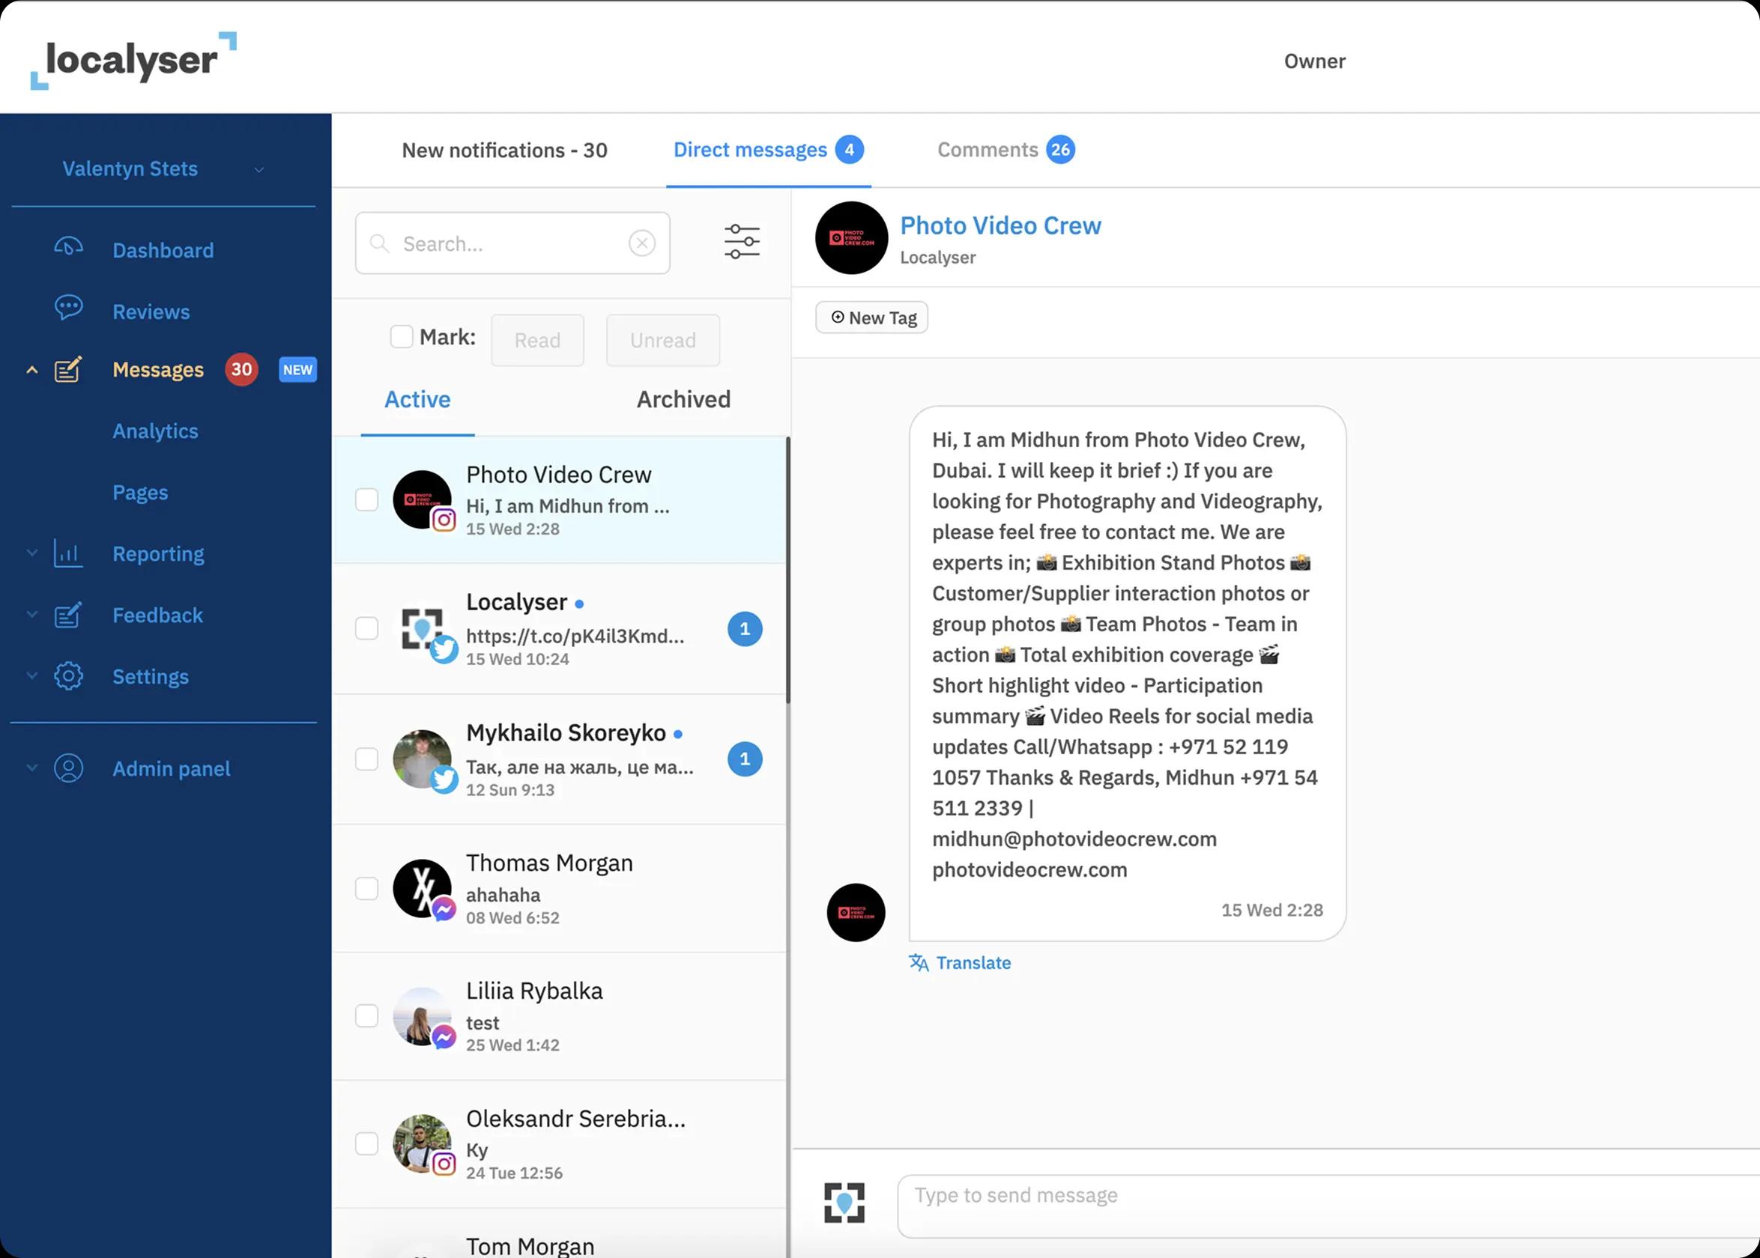Screen dimensions: 1760x1258
Task: Click the Dashboard gauge icon
Action: (x=68, y=248)
